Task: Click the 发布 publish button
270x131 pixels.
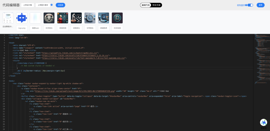Action: coord(260,5)
